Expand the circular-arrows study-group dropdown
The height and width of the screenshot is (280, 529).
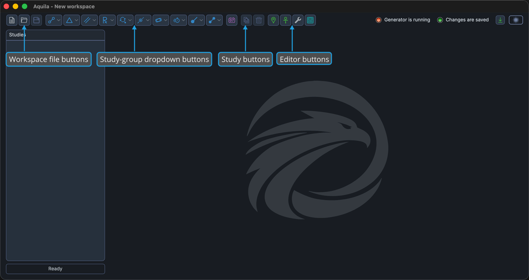(x=125, y=20)
